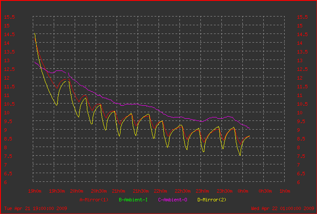
Task: Click the 19h30m time axis label
Action: [x=57, y=191]
